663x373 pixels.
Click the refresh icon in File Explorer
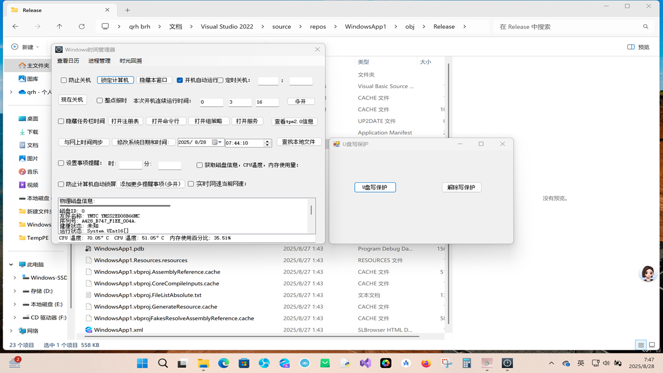[81, 26]
